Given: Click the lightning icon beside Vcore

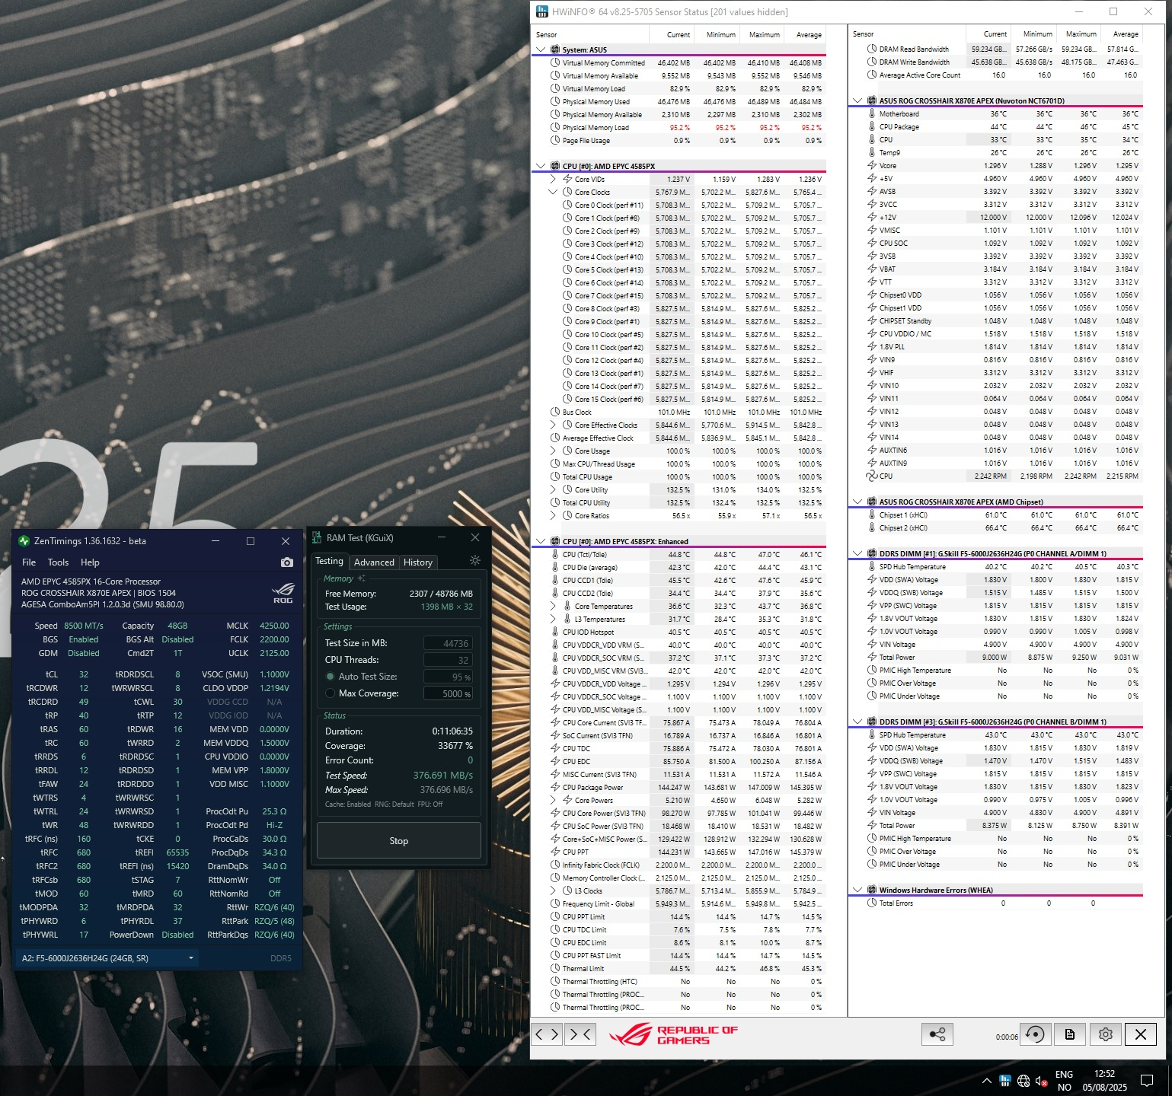Looking at the screenshot, I should (x=872, y=165).
